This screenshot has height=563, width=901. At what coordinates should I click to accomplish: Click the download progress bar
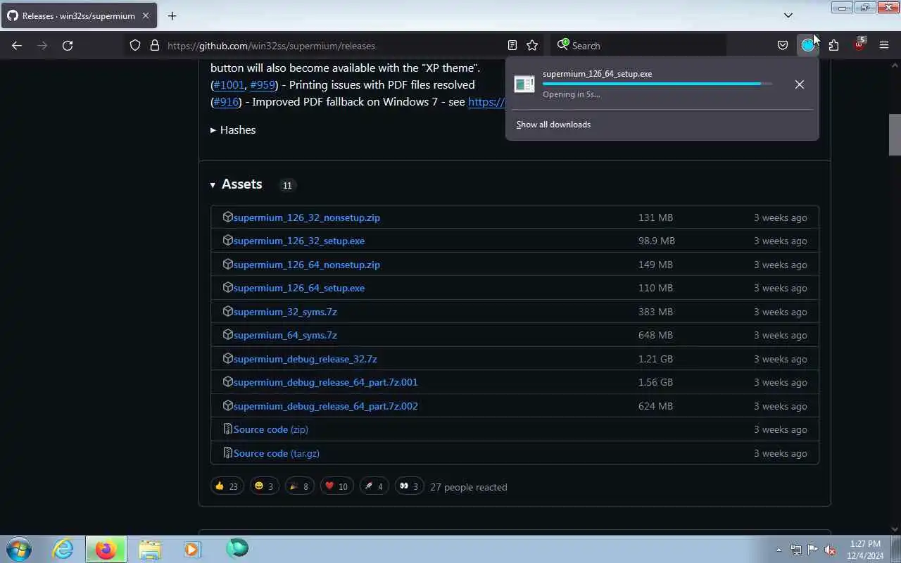point(657,84)
